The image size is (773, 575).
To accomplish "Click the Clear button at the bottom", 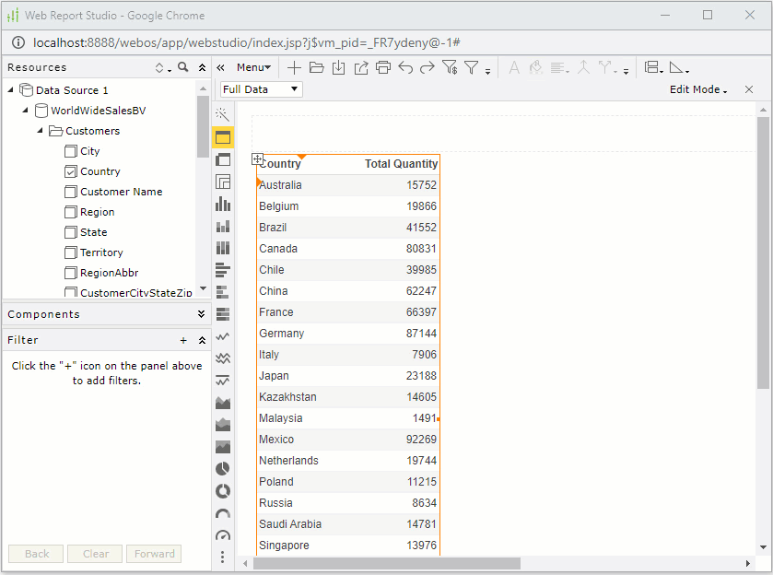I will tap(94, 554).
